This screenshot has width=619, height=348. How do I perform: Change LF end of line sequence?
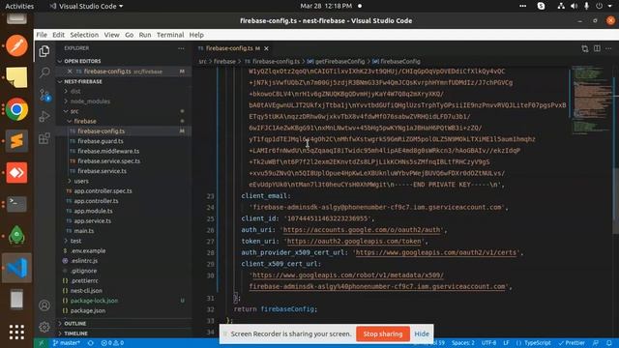tap(506, 343)
